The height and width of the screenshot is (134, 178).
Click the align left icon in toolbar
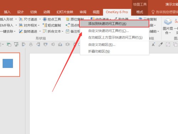pyautogui.click(x=23, y=45)
